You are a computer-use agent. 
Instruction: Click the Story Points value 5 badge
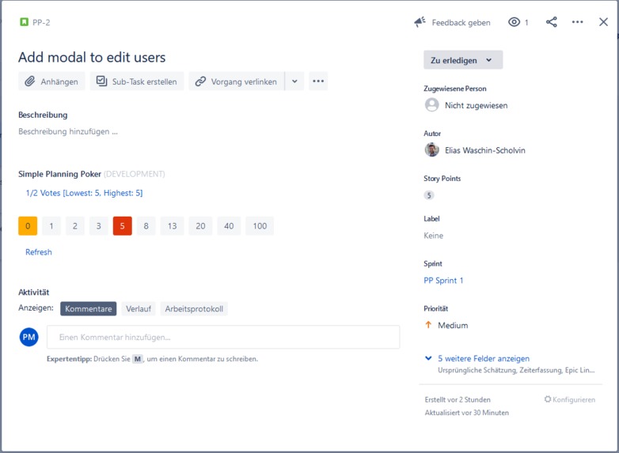[429, 195]
